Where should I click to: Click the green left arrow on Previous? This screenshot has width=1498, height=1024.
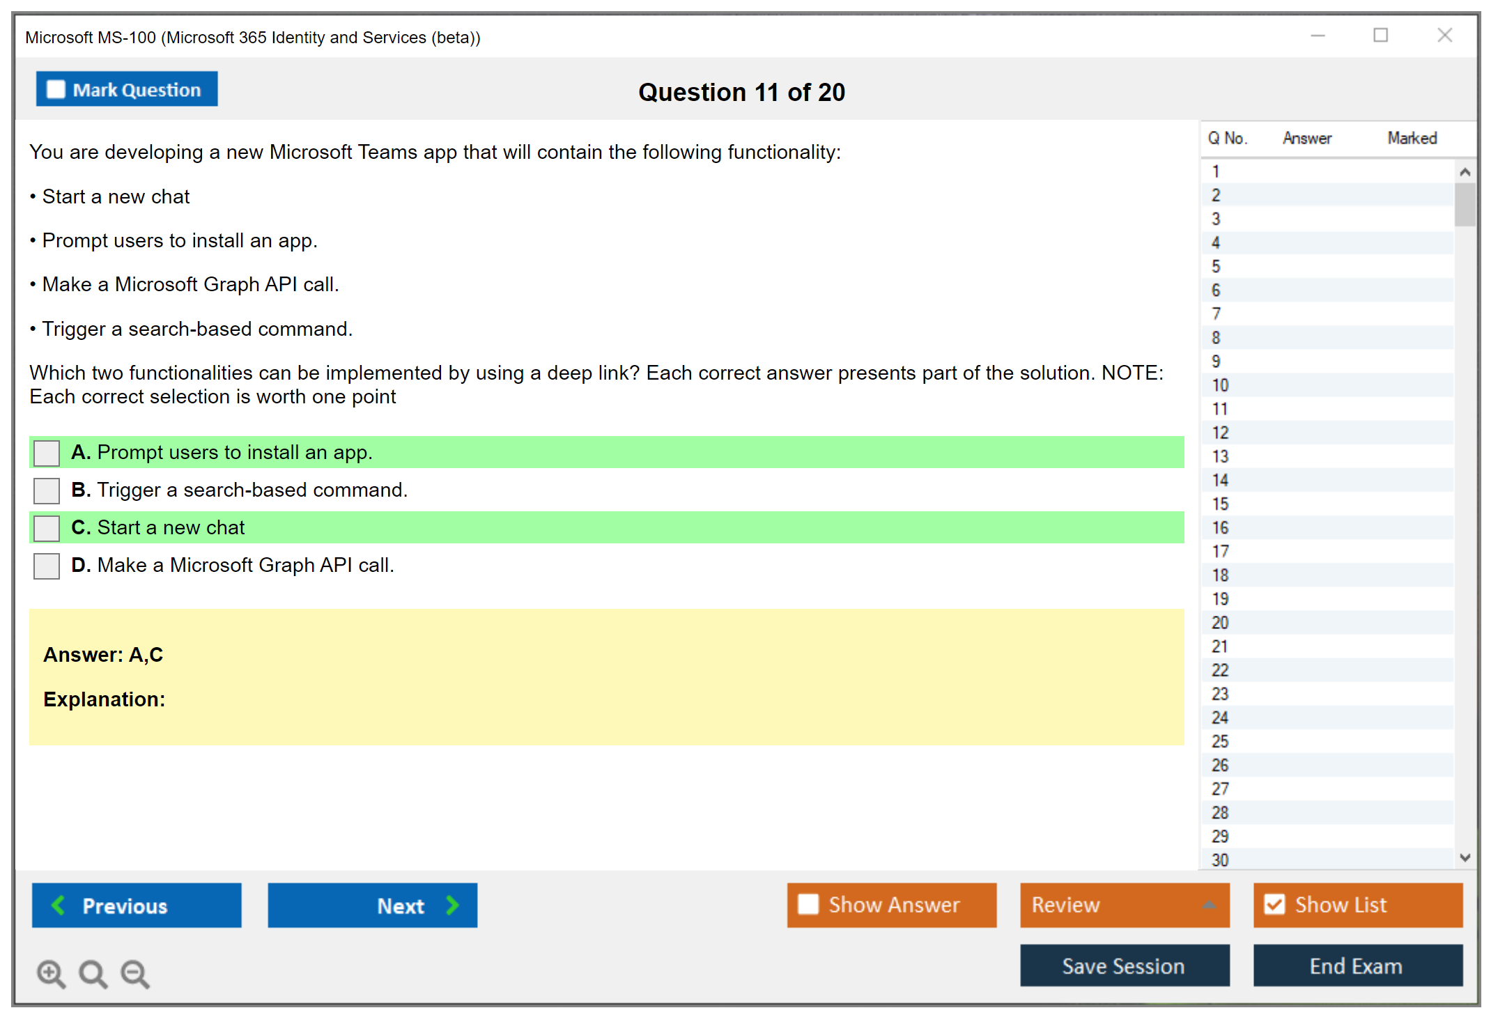tap(59, 906)
